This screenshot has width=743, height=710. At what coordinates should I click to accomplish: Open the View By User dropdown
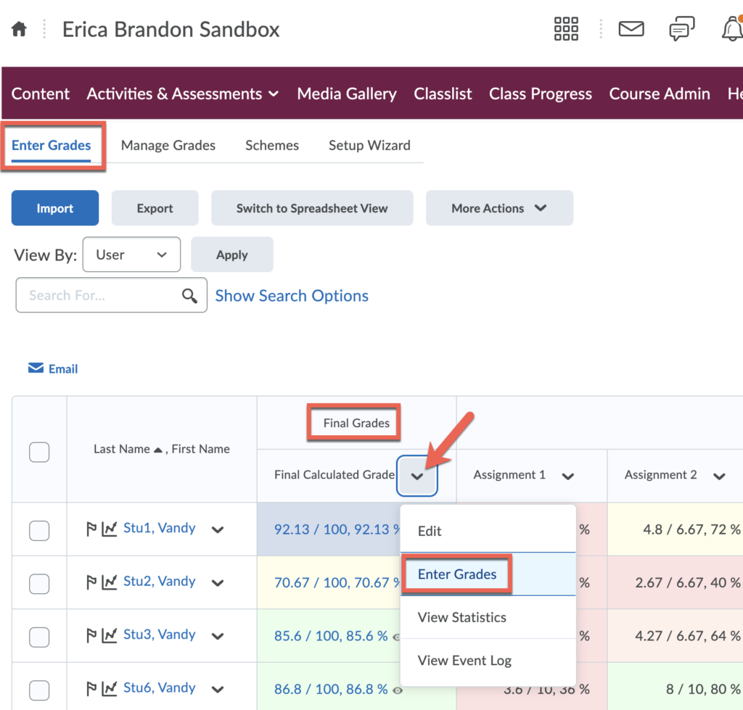[131, 255]
